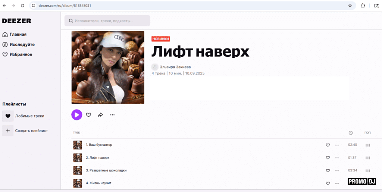Click album cover artwork
The height and width of the screenshot is (192, 382).
(108, 67)
